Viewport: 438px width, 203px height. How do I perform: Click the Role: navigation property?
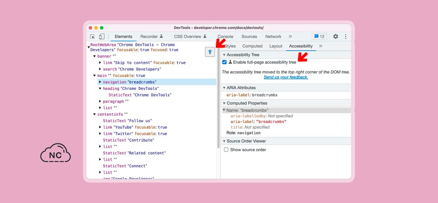pos(244,133)
